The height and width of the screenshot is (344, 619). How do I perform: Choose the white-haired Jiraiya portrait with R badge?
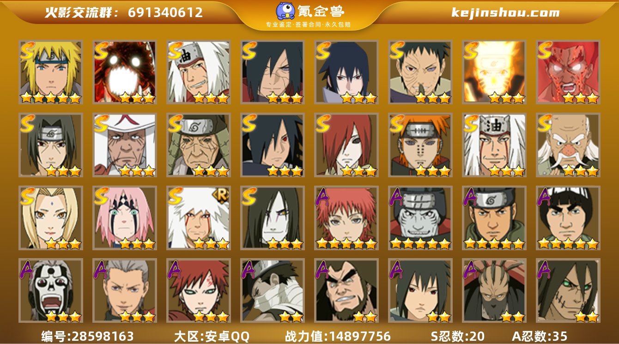(199, 218)
